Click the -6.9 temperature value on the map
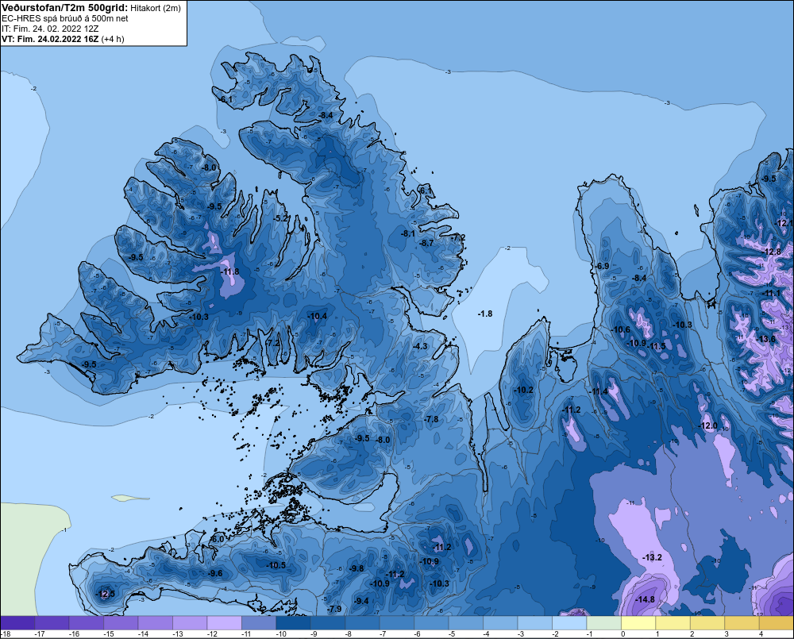The width and height of the screenshot is (794, 639). pos(602,267)
